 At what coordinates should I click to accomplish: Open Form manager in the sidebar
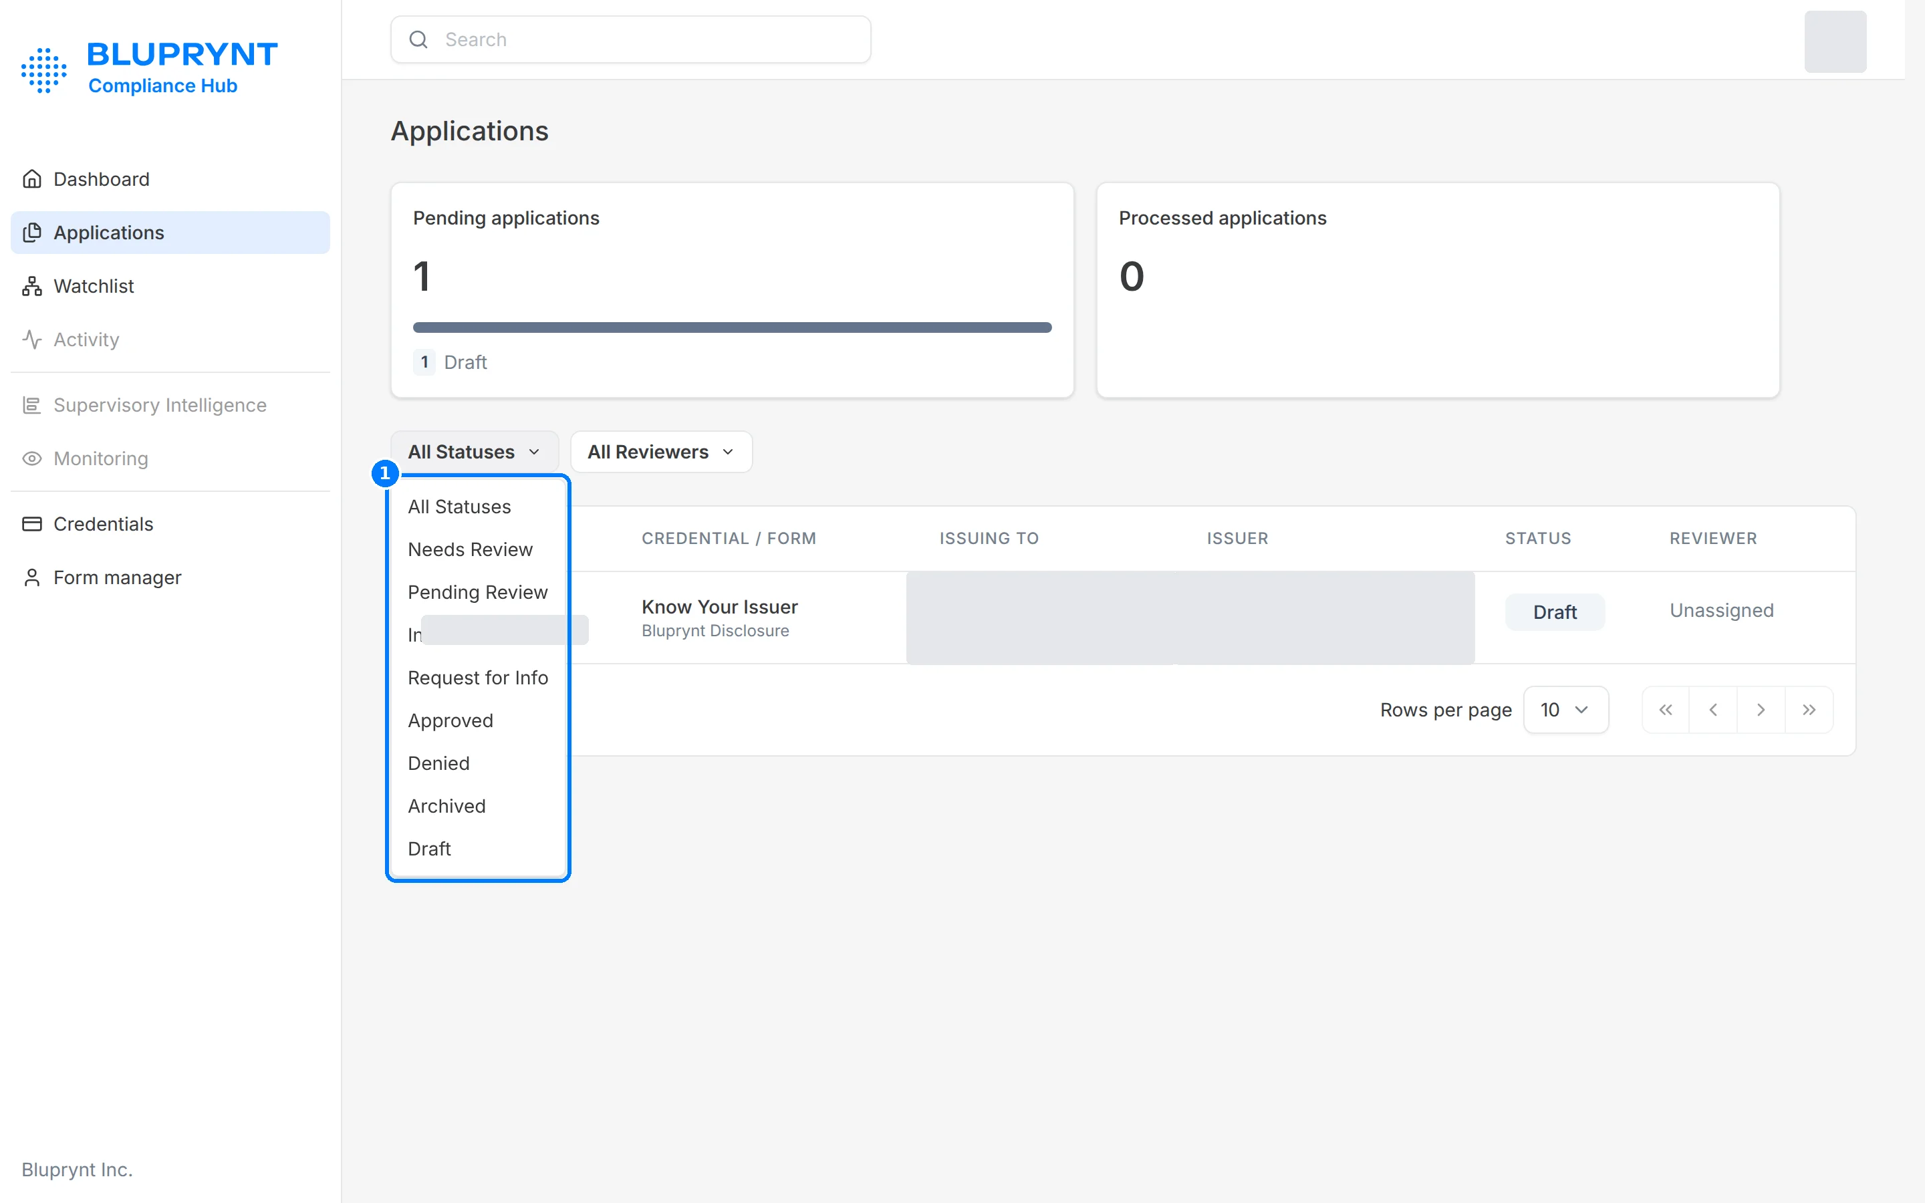(170, 577)
